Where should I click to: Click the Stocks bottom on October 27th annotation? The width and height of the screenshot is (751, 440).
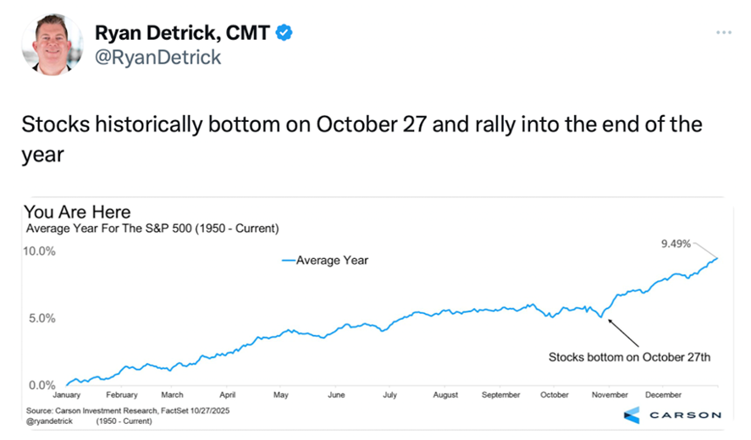(629, 356)
